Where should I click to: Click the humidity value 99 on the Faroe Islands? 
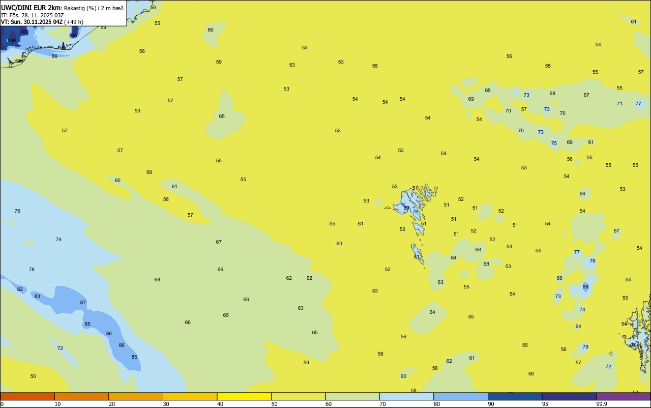[x=406, y=208]
